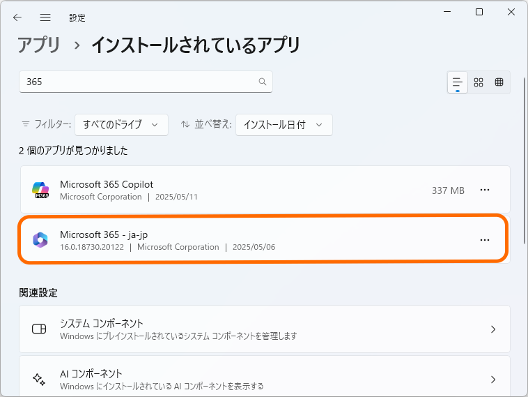This screenshot has height=397, width=528.
Task: Switch to list view layout
Action: click(457, 82)
